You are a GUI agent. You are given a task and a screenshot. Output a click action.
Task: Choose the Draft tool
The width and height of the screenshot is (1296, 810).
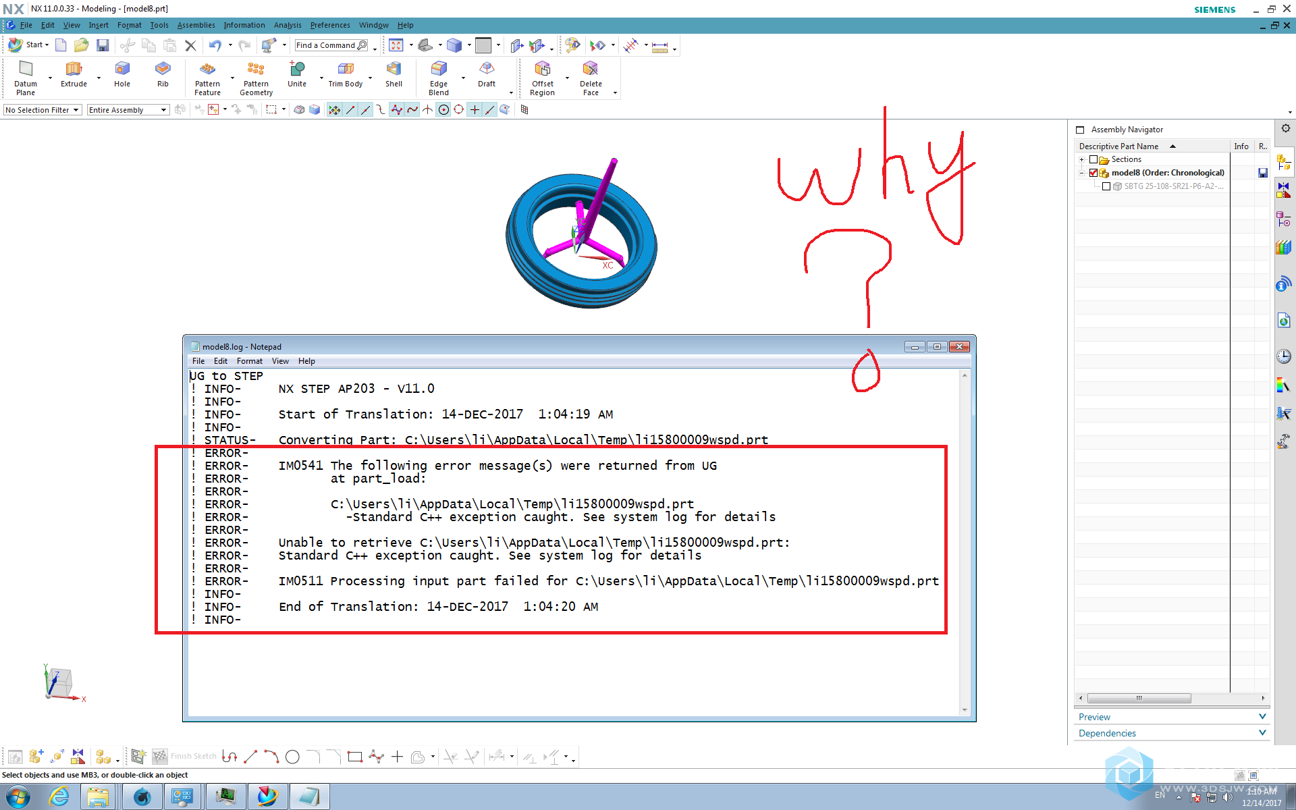(487, 74)
